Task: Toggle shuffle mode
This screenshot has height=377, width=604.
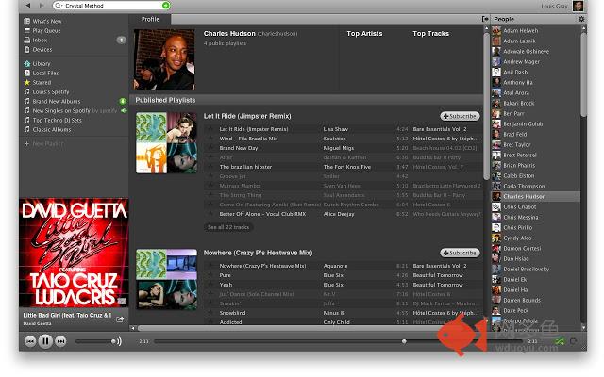Action: (x=559, y=341)
